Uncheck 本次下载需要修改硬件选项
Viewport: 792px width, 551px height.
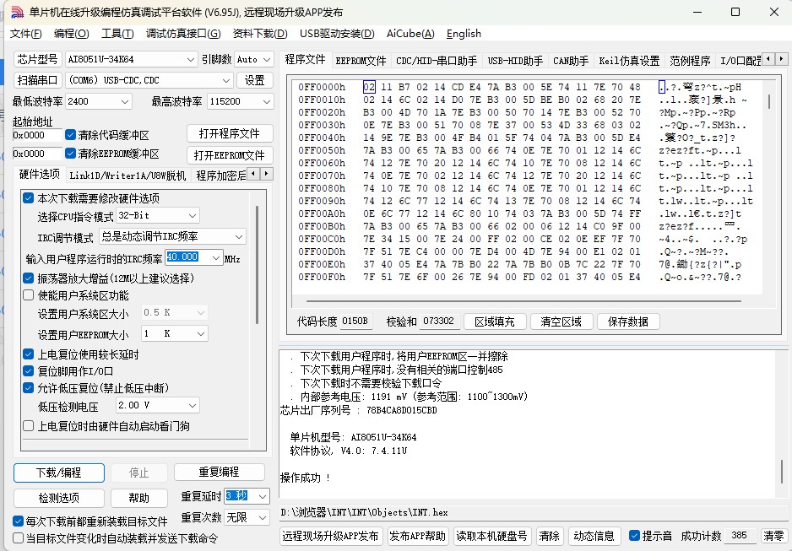click(29, 198)
